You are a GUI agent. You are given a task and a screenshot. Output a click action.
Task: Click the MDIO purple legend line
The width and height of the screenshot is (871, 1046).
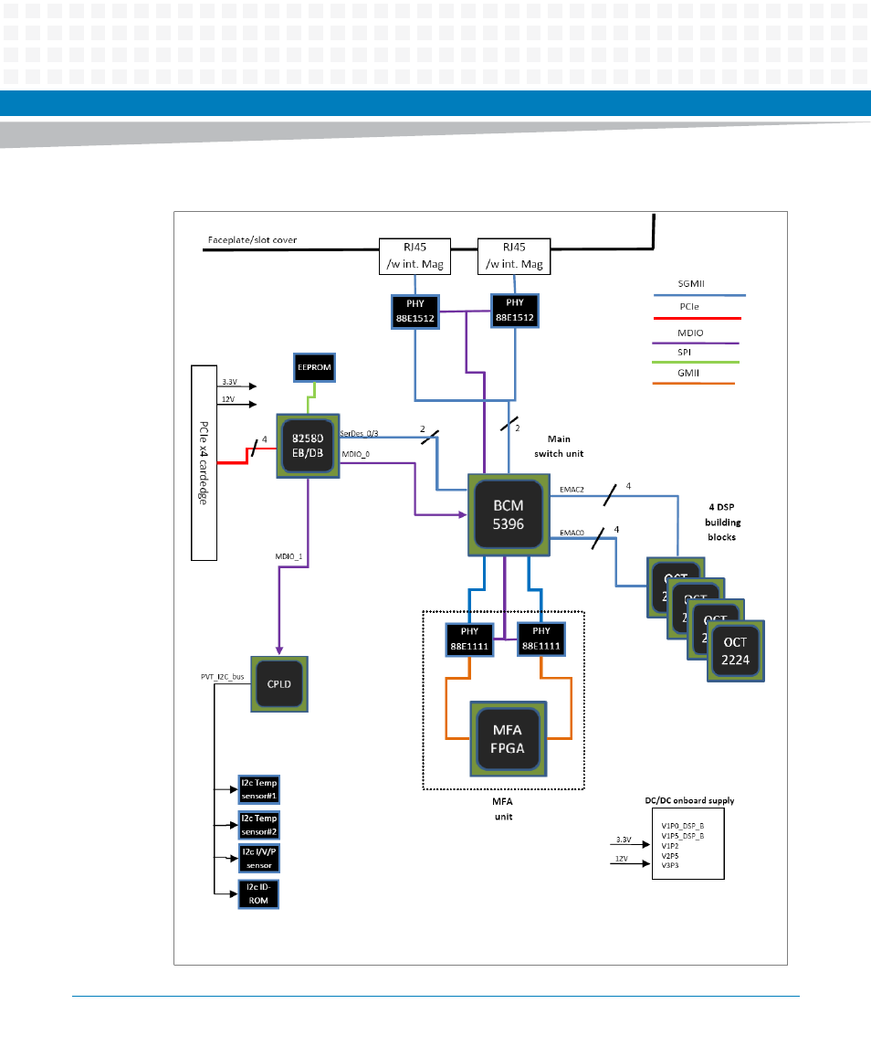pos(696,343)
